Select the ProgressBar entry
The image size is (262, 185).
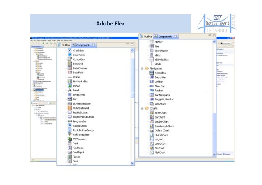[x=79, y=121]
